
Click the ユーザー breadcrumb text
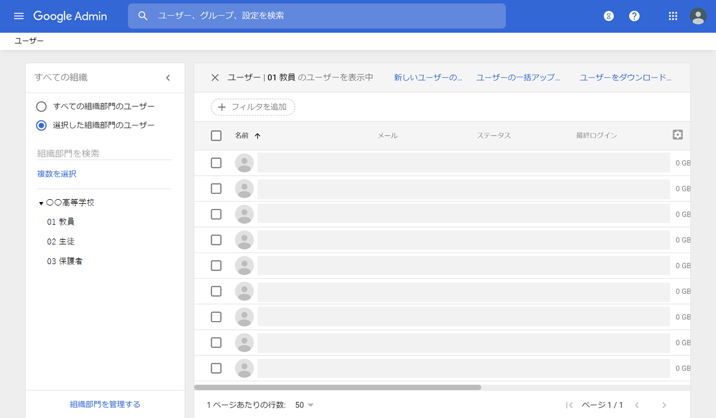click(29, 41)
